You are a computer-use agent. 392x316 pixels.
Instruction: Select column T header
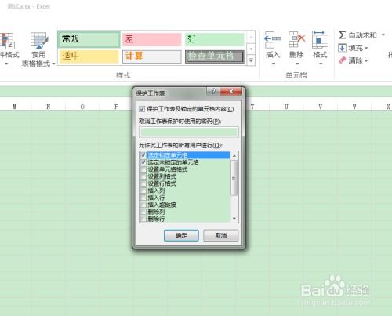(x=252, y=107)
